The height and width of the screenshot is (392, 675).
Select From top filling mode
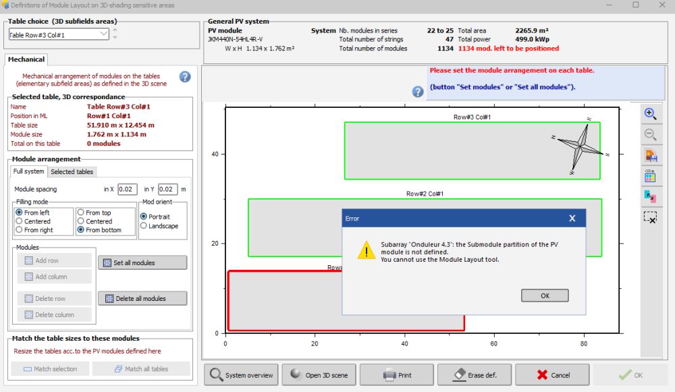click(81, 213)
